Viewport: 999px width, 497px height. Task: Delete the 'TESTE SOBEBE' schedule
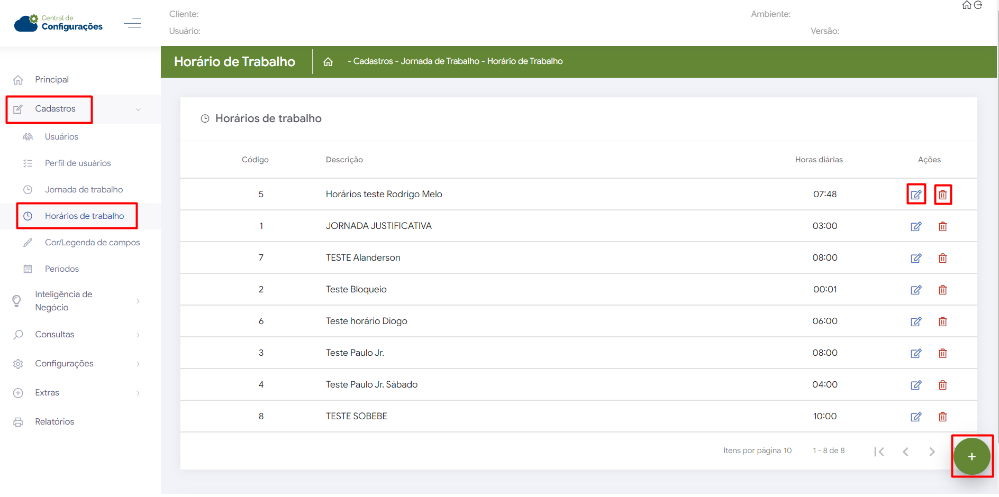(942, 417)
